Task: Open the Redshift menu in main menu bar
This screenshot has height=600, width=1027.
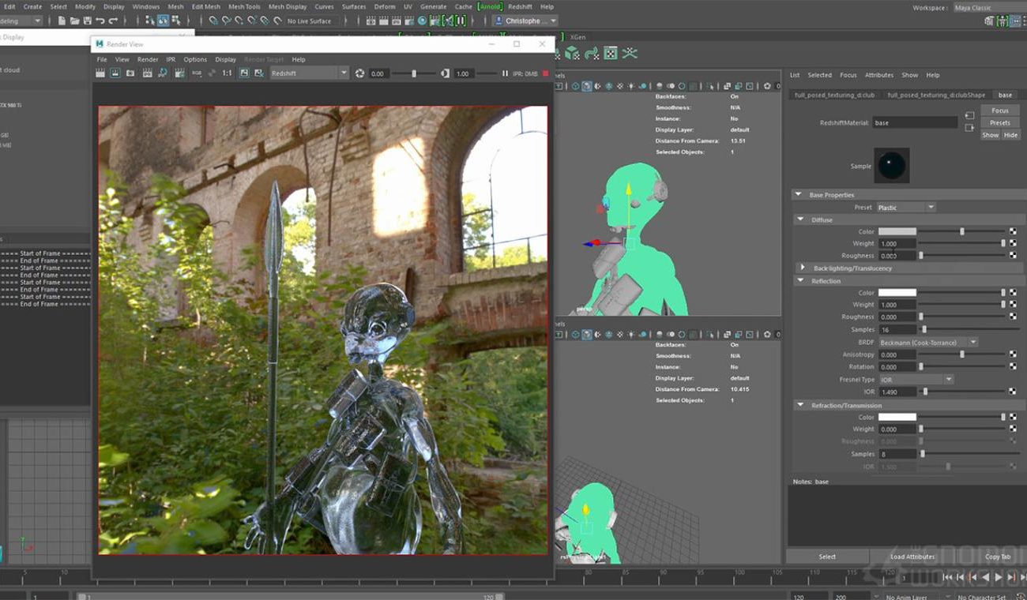Action: click(x=520, y=6)
